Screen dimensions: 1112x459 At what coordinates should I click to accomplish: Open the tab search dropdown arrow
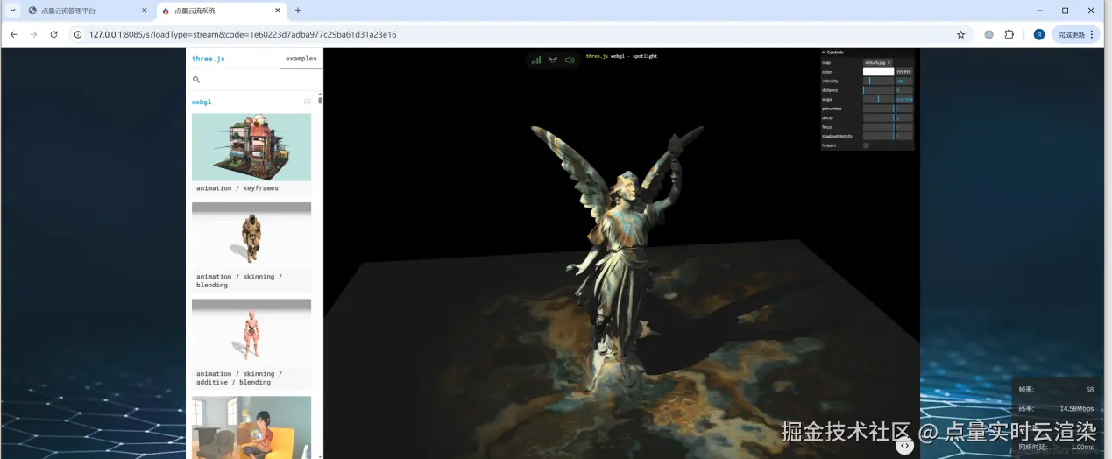(x=12, y=11)
